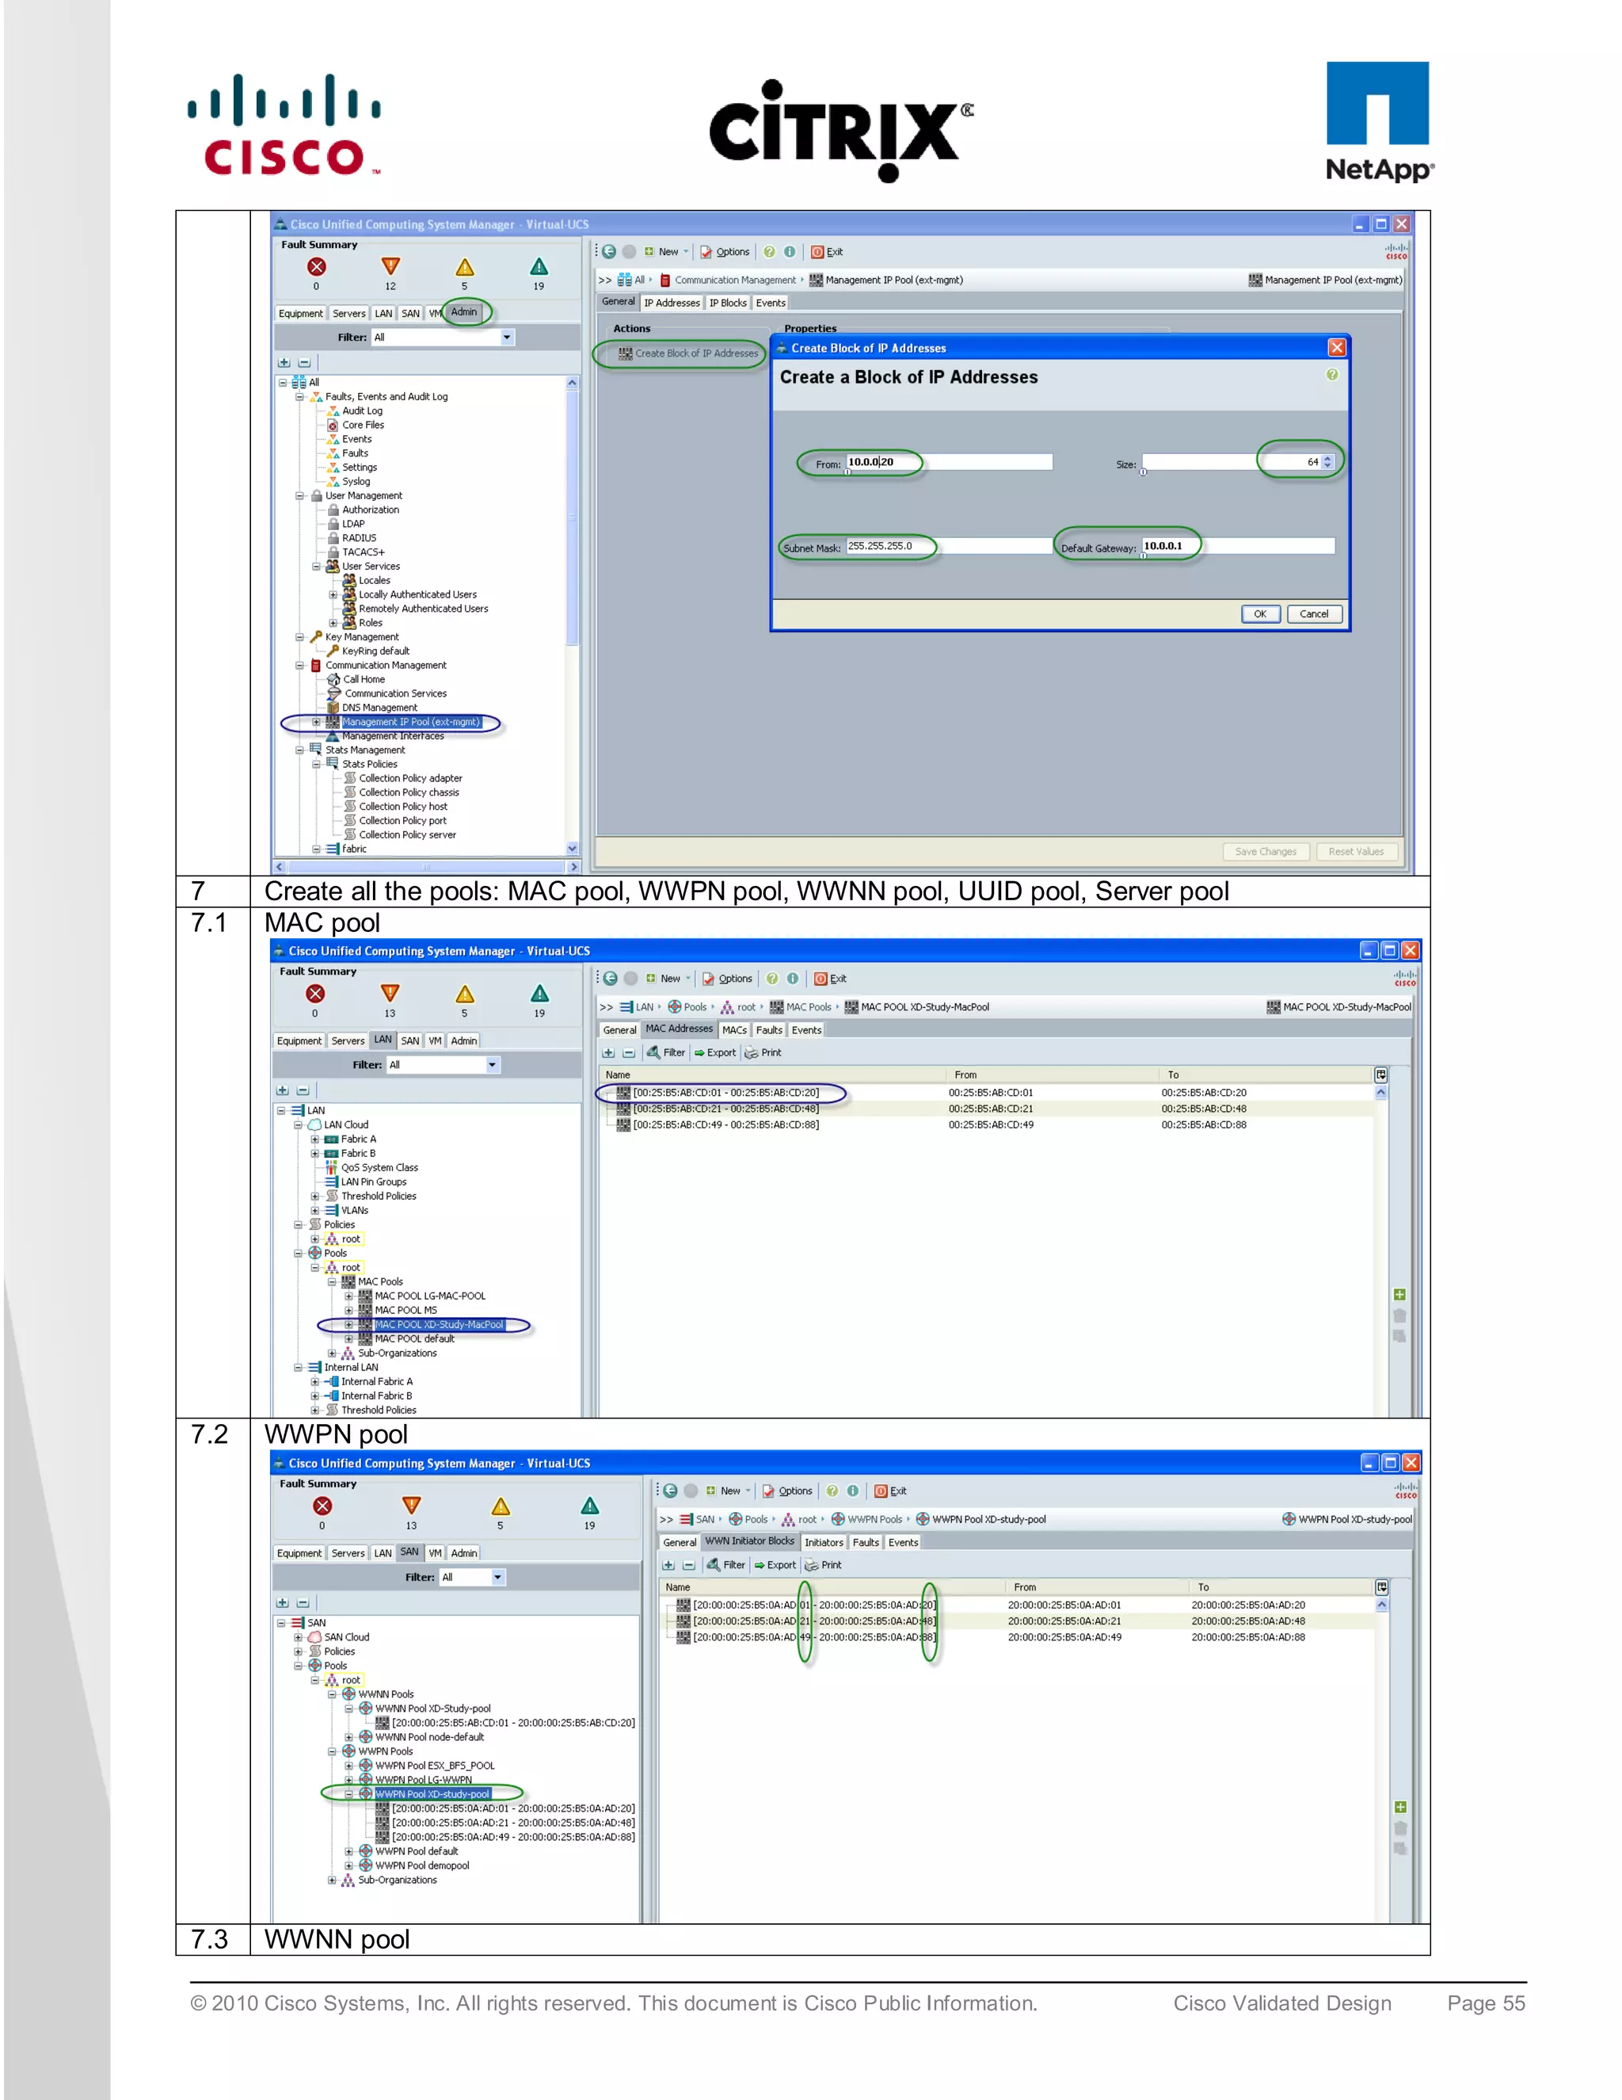The image size is (1622, 2100).
Task: Select MAC POOL XD-Study-MacPool tree item
Action: [x=438, y=1325]
